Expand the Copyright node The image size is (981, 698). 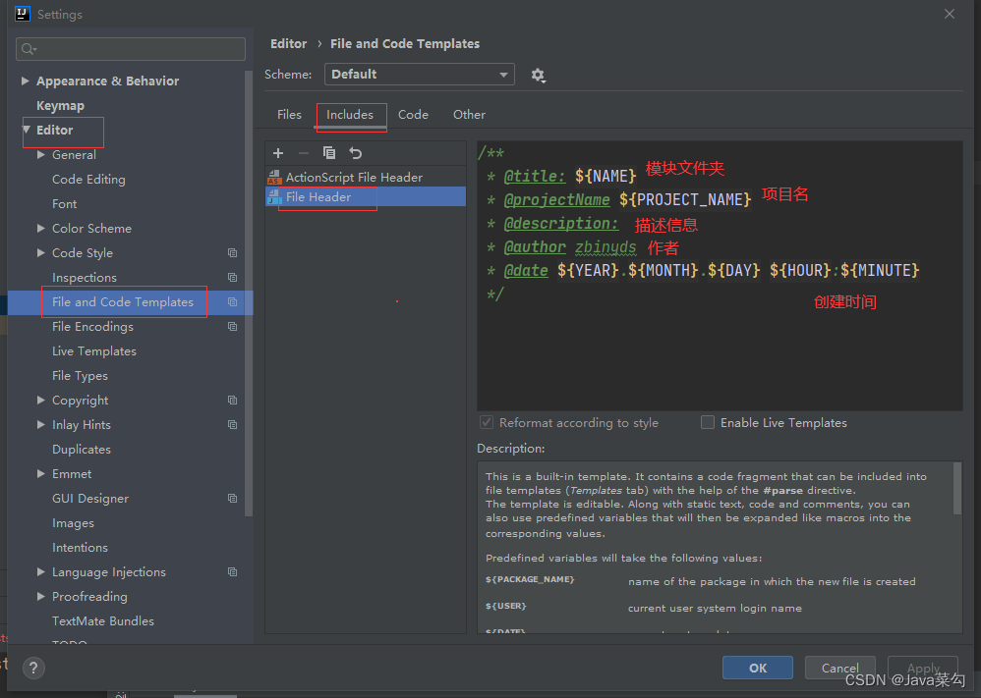point(40,400)
